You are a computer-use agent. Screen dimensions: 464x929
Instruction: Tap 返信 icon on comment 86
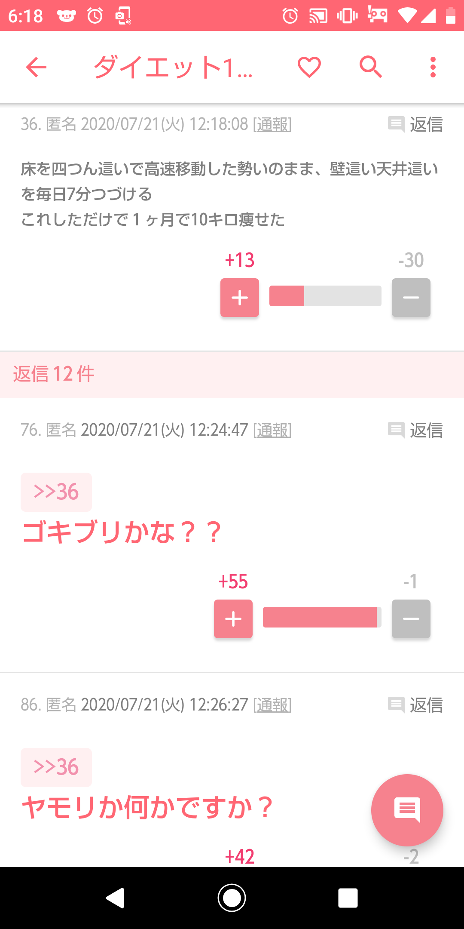[396, 705]
